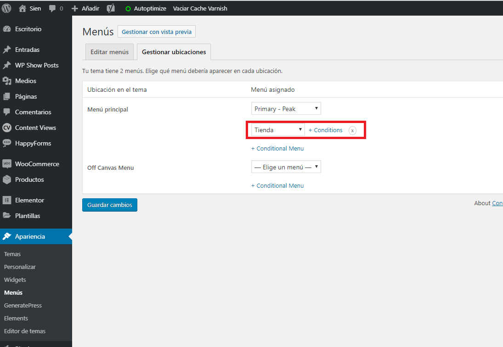The image size is (503, 347).
Task: Open the comments bubble in admin bar
Action: click(x=52, y=8)
